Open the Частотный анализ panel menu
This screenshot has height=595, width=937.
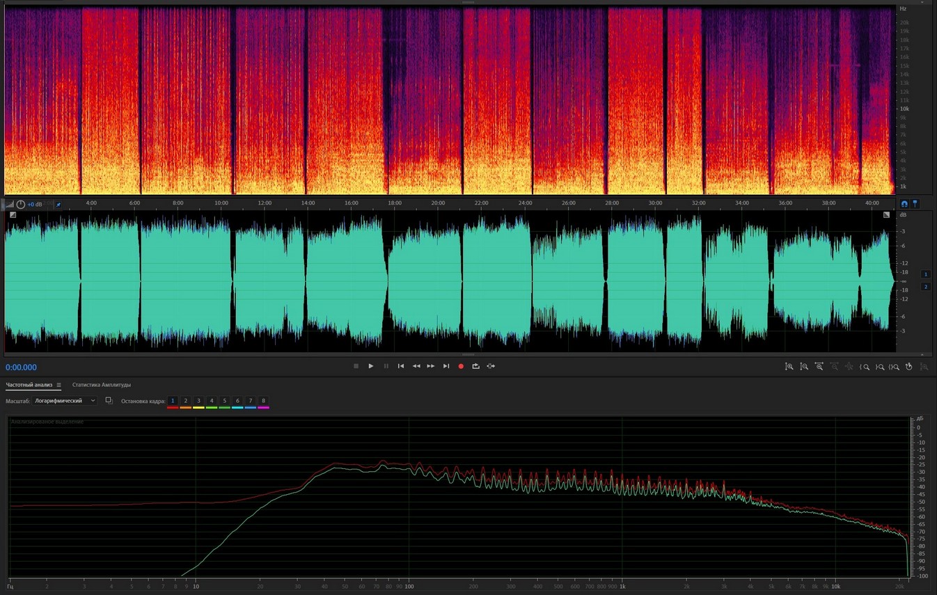coord(59,385)
